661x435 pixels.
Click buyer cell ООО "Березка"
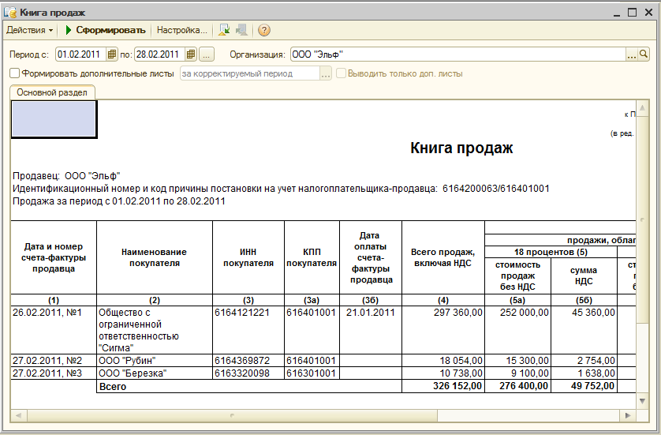(x=155, y=373)
